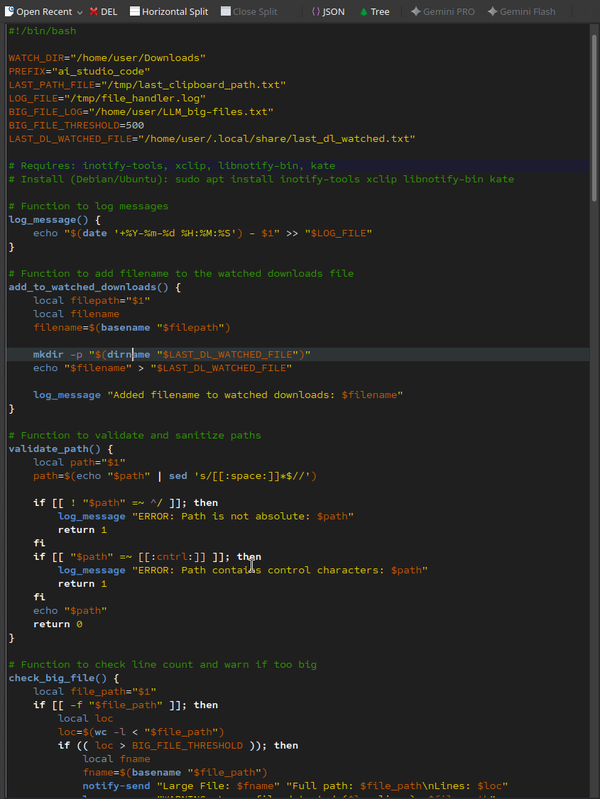This screenshot has width=600, height=799.
Task: Click the 'loc=$(wc -l < "$file_path")' line
Action: tap(141, 732)
